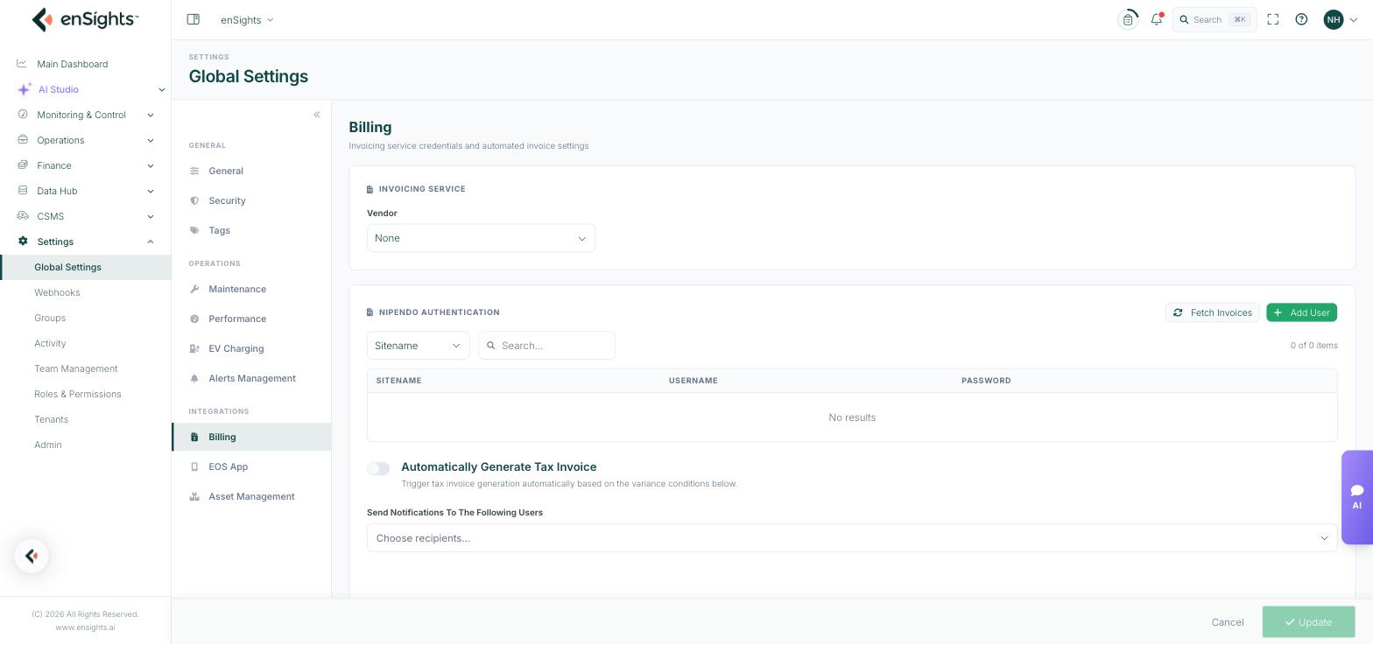This screenshot has height=645, width=1373.
Task: Click the AI Studio sparkle icon
Action: point(24,89)
